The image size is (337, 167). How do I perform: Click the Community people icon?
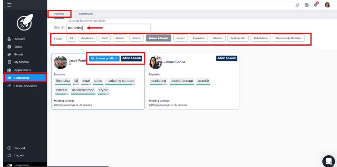tap(9, 78)
